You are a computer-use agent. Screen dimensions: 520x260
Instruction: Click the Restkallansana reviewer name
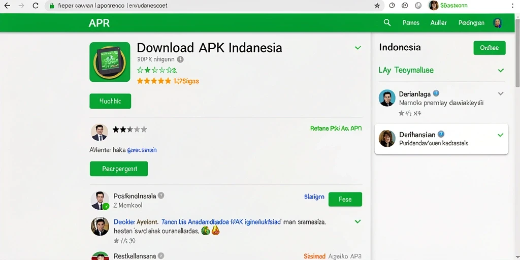[135, 256]
